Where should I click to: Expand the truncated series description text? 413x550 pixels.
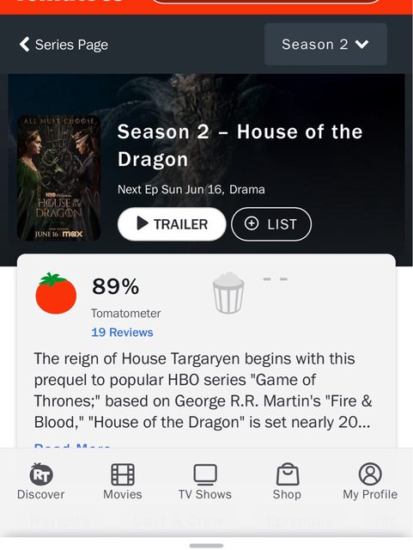[72, 445]
